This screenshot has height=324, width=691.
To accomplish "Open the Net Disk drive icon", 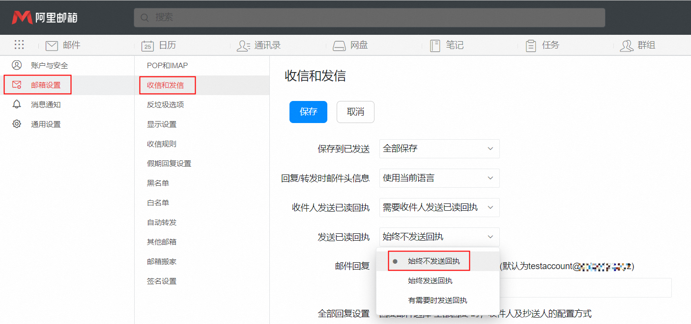I will pyautogui.click(x=339, y=46).
